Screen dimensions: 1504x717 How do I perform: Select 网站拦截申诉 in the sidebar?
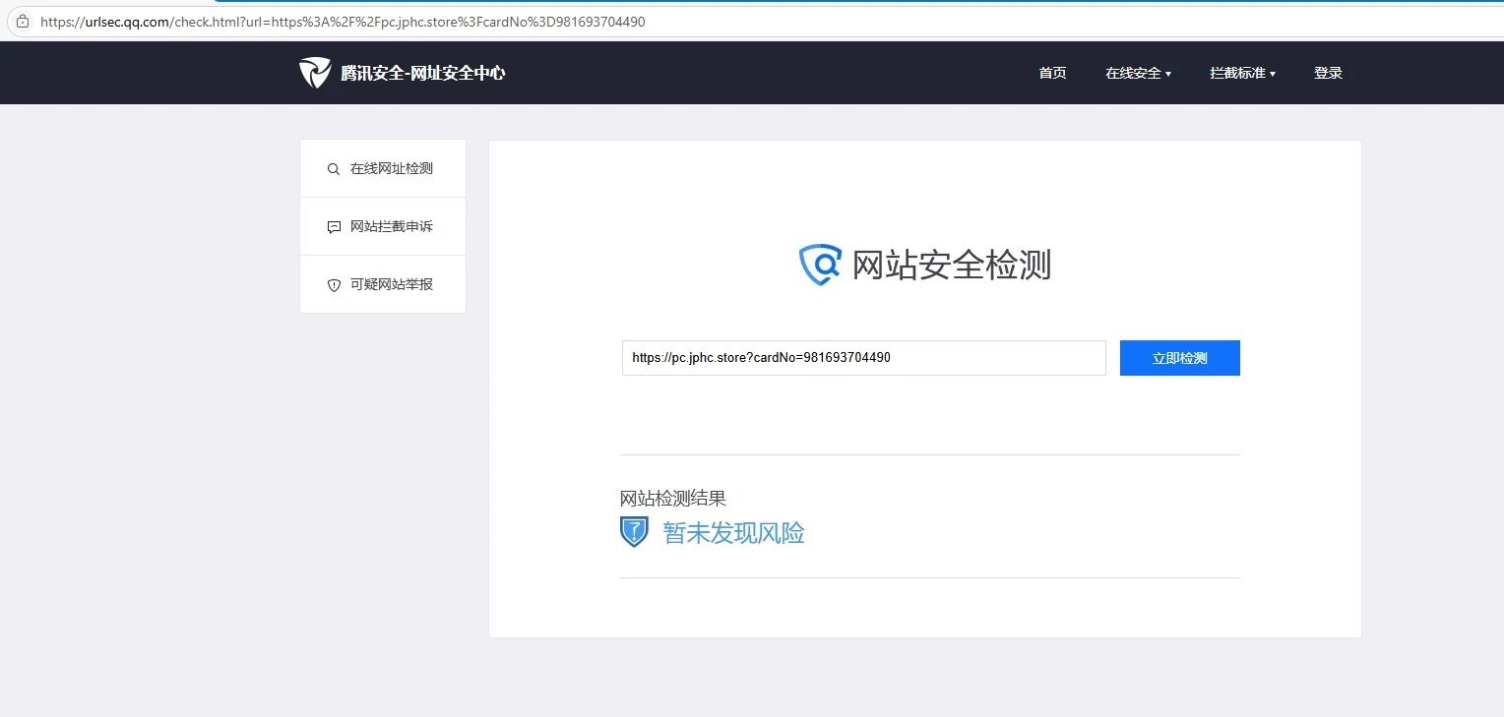pos(383,226)
